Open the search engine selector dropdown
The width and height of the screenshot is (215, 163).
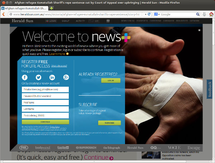point(157,14)
